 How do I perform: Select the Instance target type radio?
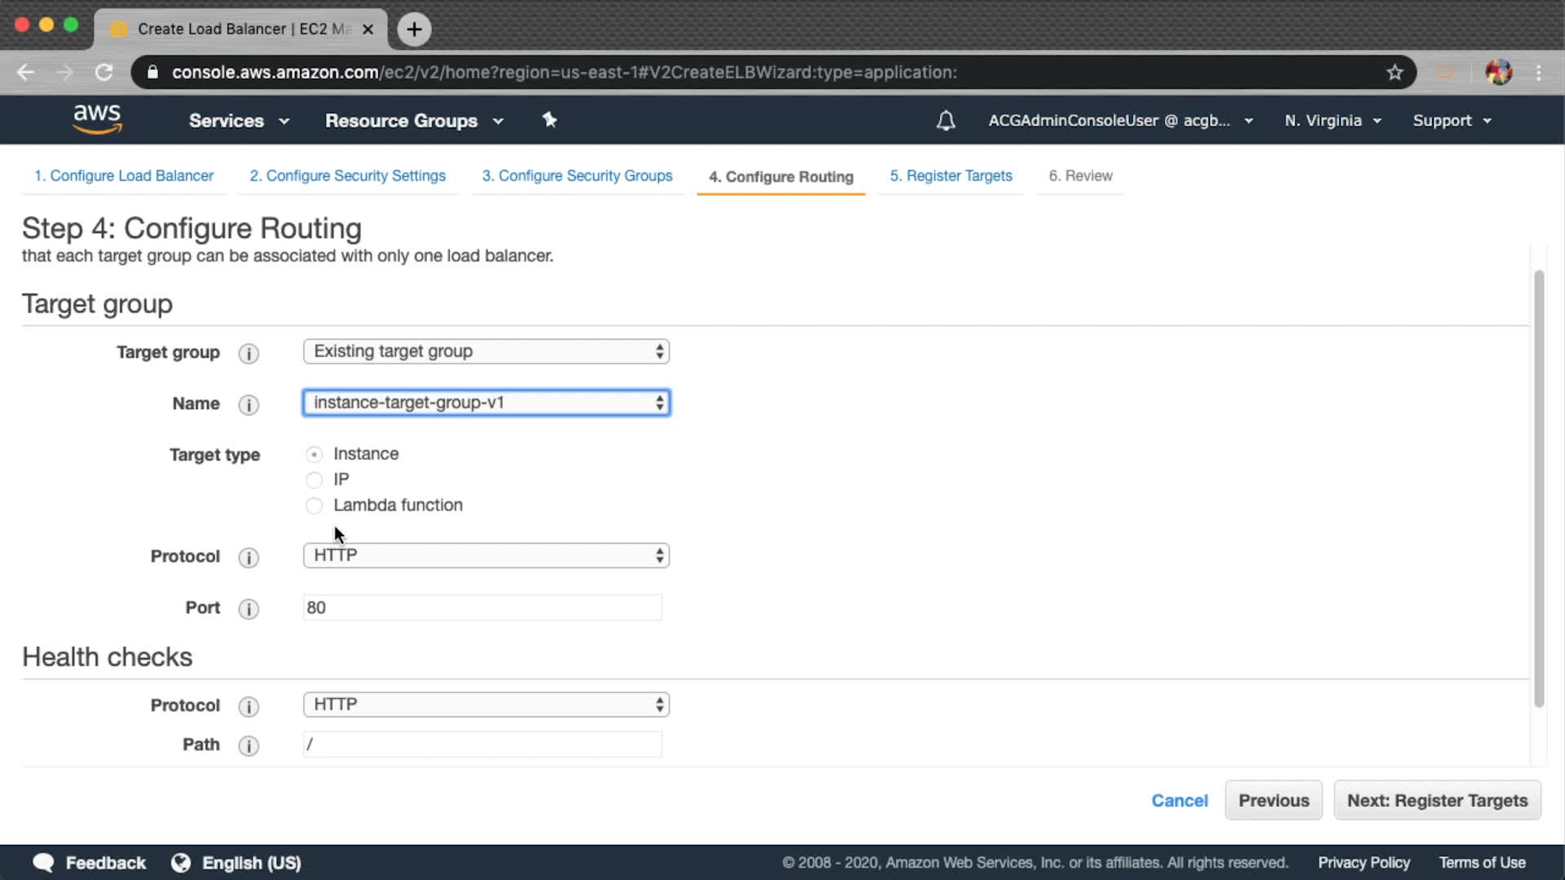[314, 455]
